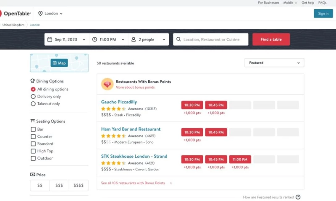Check the High Top seating checkbox
The width and height of the screenshot is (336, 201).
33,151
